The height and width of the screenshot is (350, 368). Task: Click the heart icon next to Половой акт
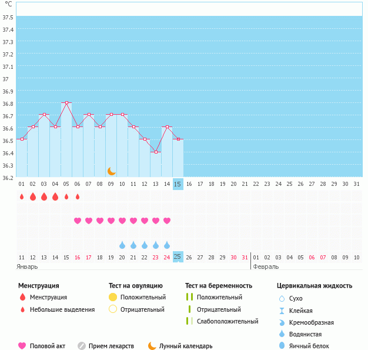click(x=22, y=346)
